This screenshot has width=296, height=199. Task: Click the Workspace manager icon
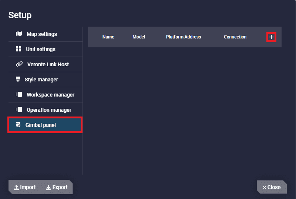(x=19, y=94)
